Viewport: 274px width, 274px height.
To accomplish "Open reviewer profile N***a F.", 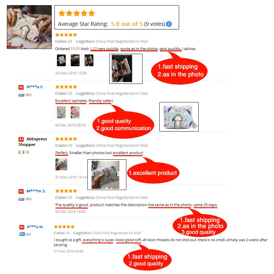I will [35, 87].
